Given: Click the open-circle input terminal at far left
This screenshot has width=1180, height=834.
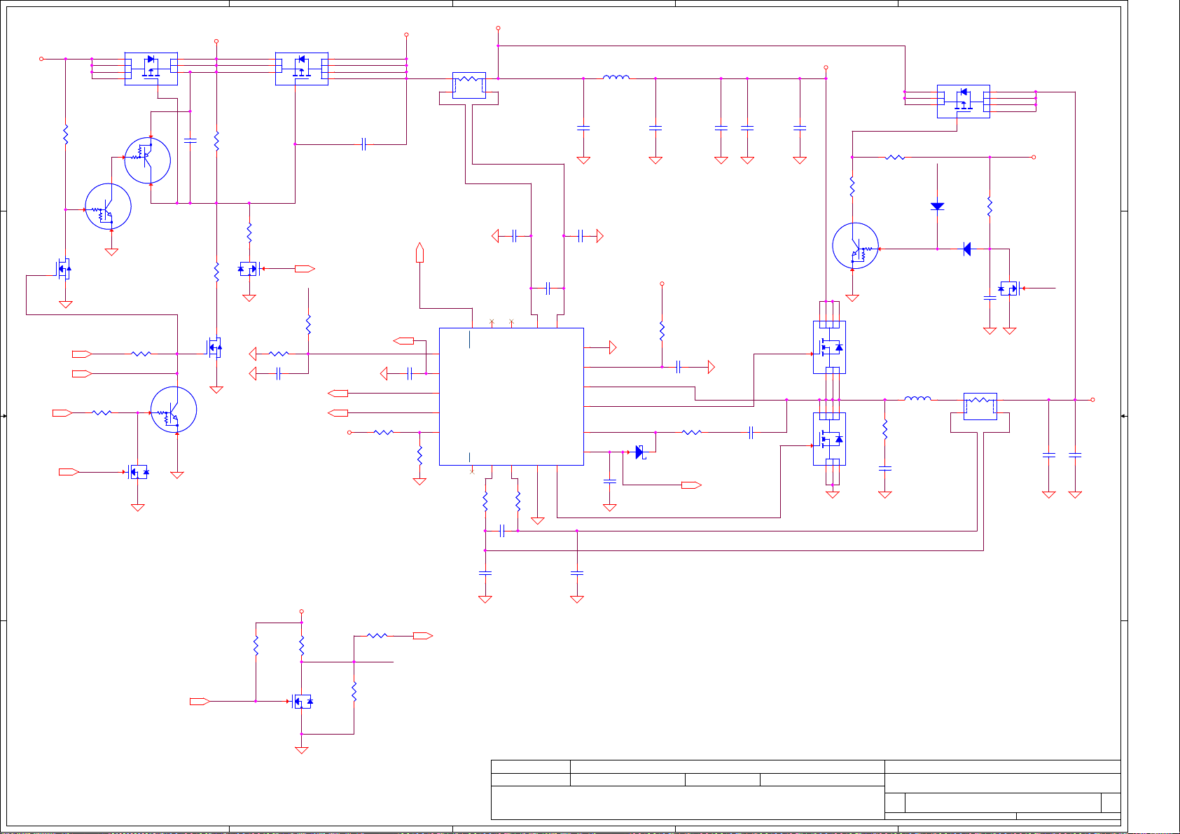Looking at the screenshot, I should tap(41, 59).
